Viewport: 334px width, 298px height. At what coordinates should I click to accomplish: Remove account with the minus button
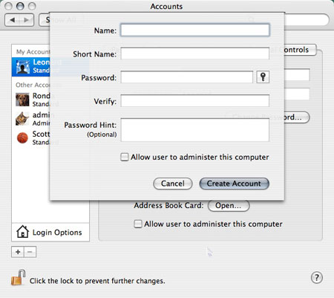click(30, 252)
